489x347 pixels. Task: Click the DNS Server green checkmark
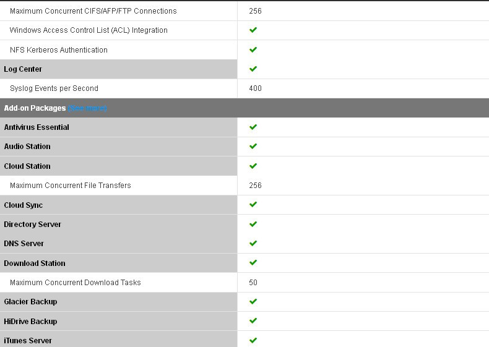click(253, 243)
